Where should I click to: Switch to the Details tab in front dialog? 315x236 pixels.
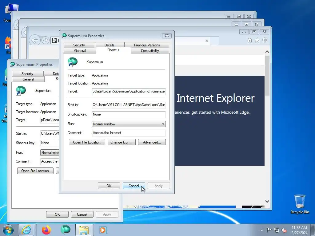pos(110,45)
